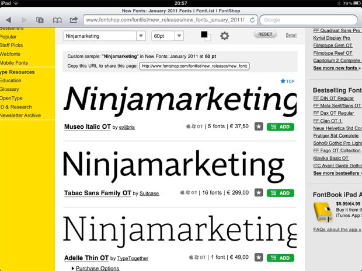Open Glossary in the sidebar
The height and width of the screenshot is (271, 362).
coord(9,89)
